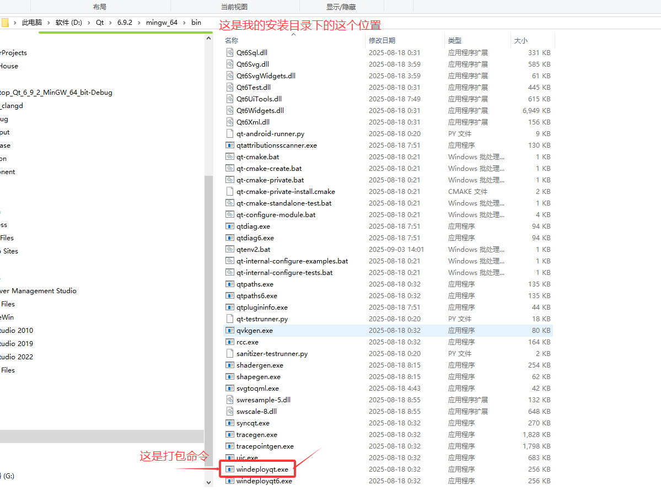Sort files by the 修改日期 column header
Screen dimensions: 661x491
click(382, 40)
